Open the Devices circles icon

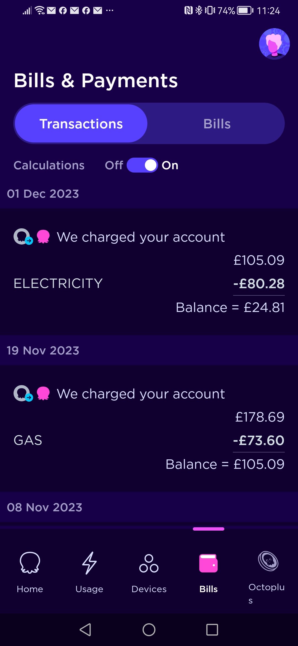coord(149,563)
